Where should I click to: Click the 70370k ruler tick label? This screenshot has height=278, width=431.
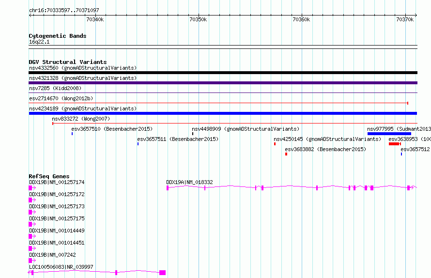pyautogui.click(x=405, y=19)
